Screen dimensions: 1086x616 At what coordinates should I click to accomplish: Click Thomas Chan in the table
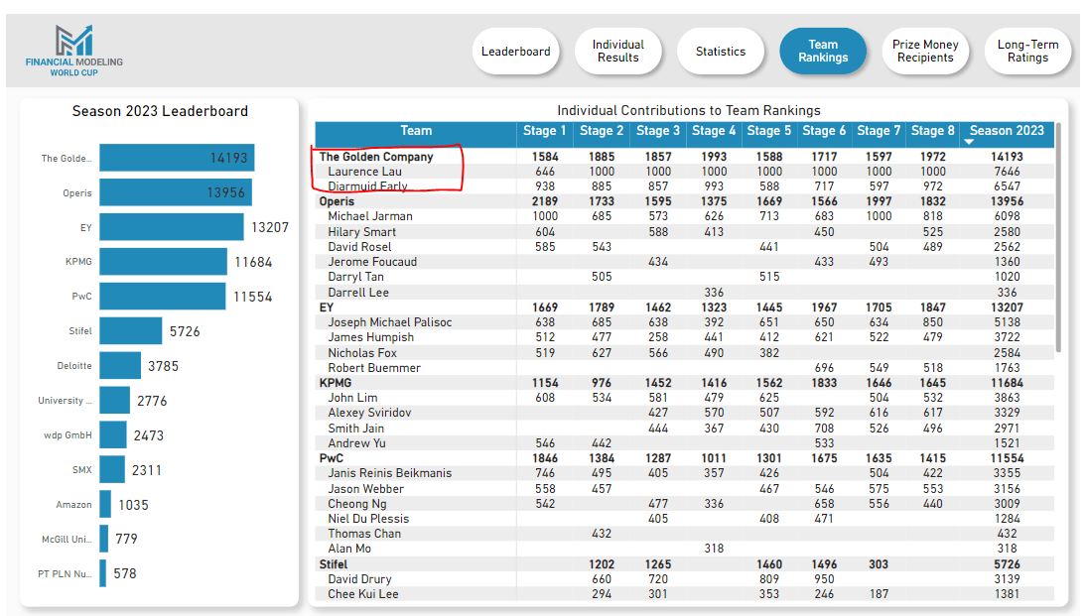click(364, 534)
